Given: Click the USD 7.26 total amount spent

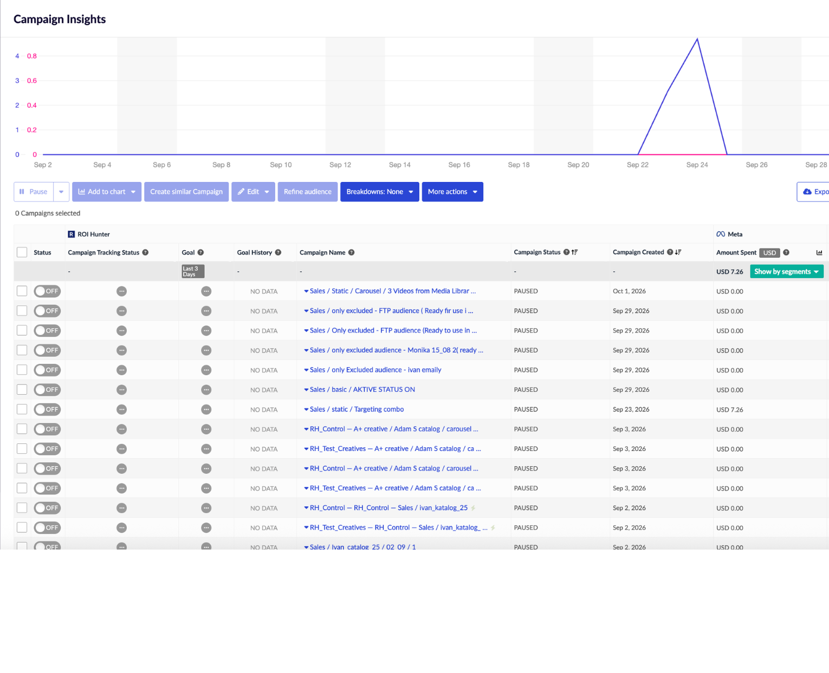Looking at the screenshot, I should (x=729, y=272).
